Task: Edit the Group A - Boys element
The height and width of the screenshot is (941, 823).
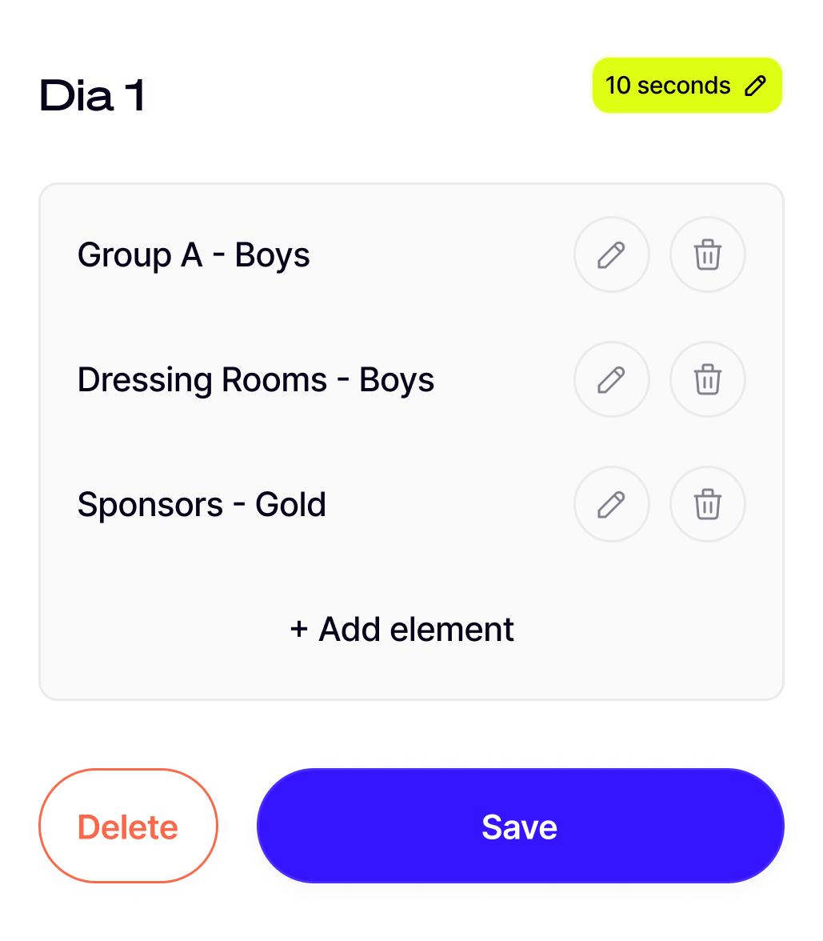Action: (x=612, y=255)
